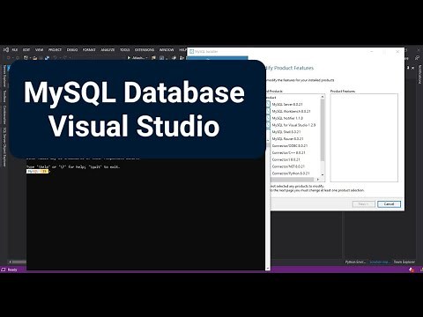
Task: Click the MySQL shell prompt in console
Action: pyautogui.click(x=37, y=171)
